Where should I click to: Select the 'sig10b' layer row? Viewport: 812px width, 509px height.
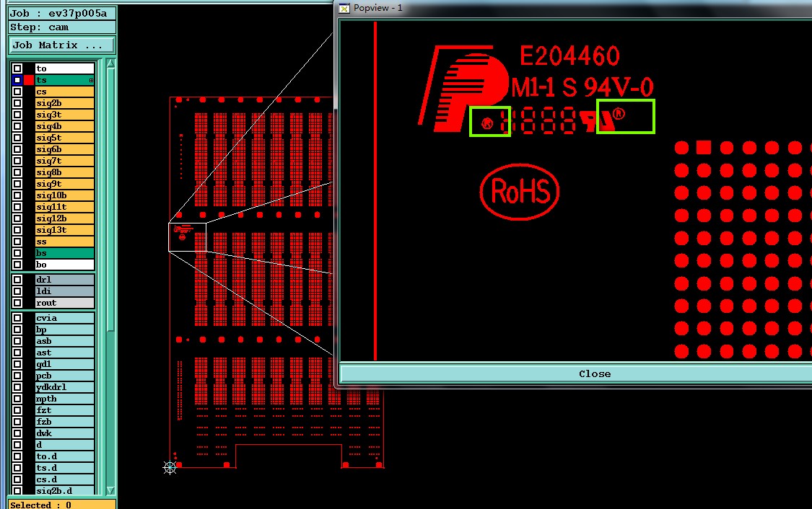click(x=65, y=195)
